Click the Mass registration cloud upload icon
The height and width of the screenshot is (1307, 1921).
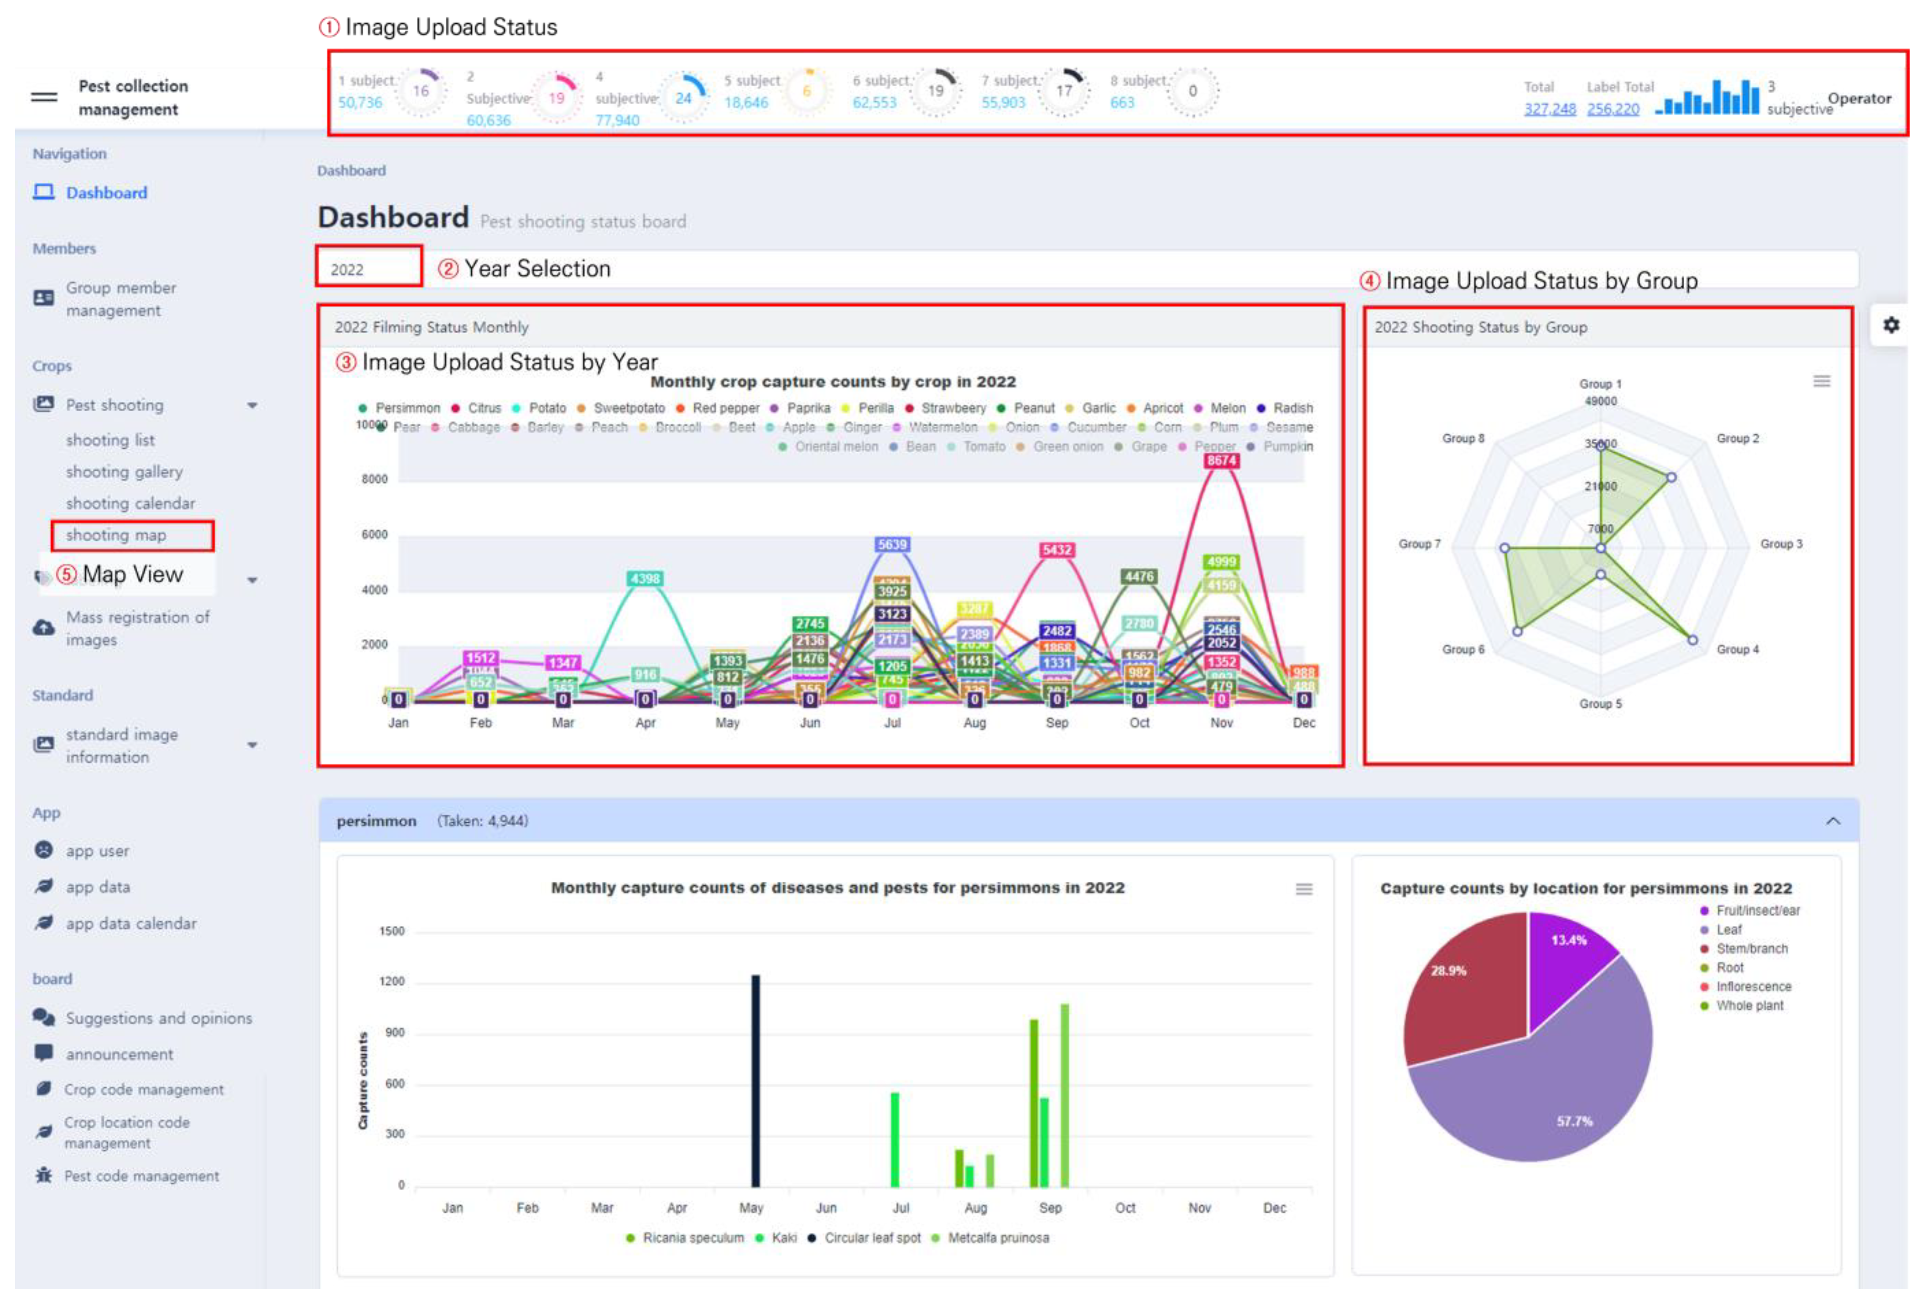pyautogui.click(x=43, y=627)
